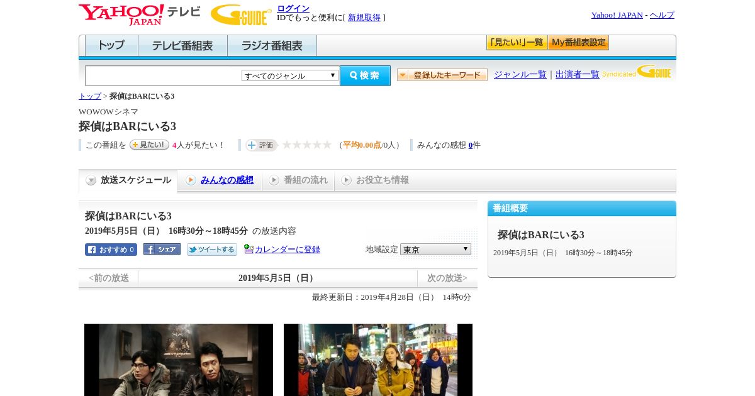This screenshot has height=396, width=755.
Task: Switch to 番組の流れ tab
Action: point(299,180)
